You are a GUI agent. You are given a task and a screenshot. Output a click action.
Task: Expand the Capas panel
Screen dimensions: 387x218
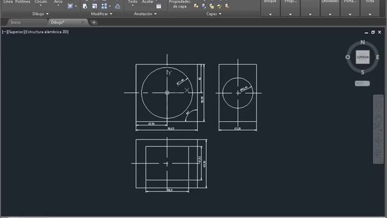(213, 14)
